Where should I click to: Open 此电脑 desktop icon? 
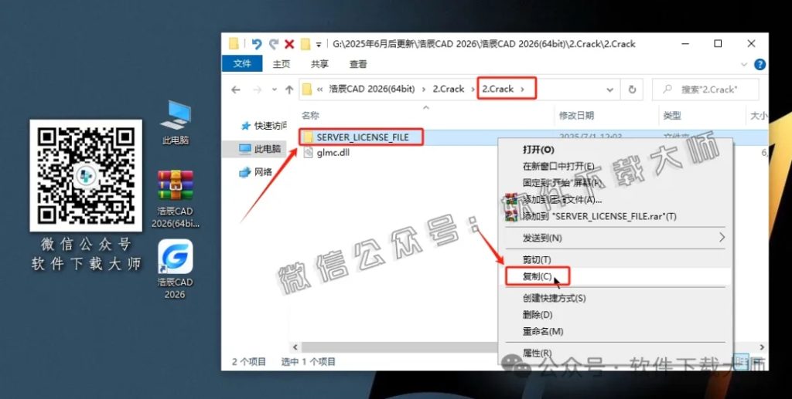176,123
